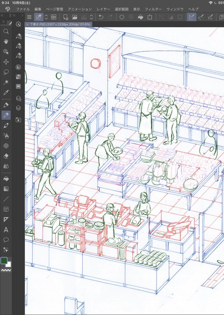Expand the save options up-down arrows
Image resolution: width=224 pixels, height=315 pixels.
91,17
